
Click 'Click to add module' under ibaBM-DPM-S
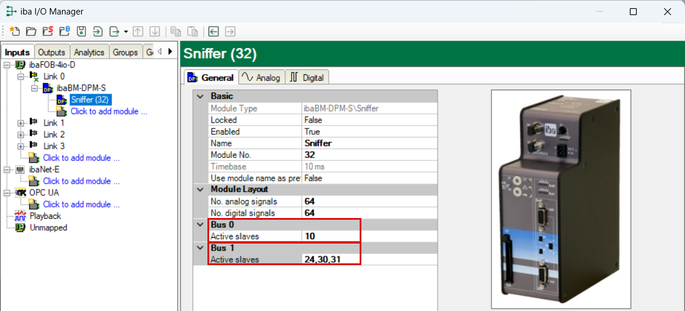pos(109,112)
